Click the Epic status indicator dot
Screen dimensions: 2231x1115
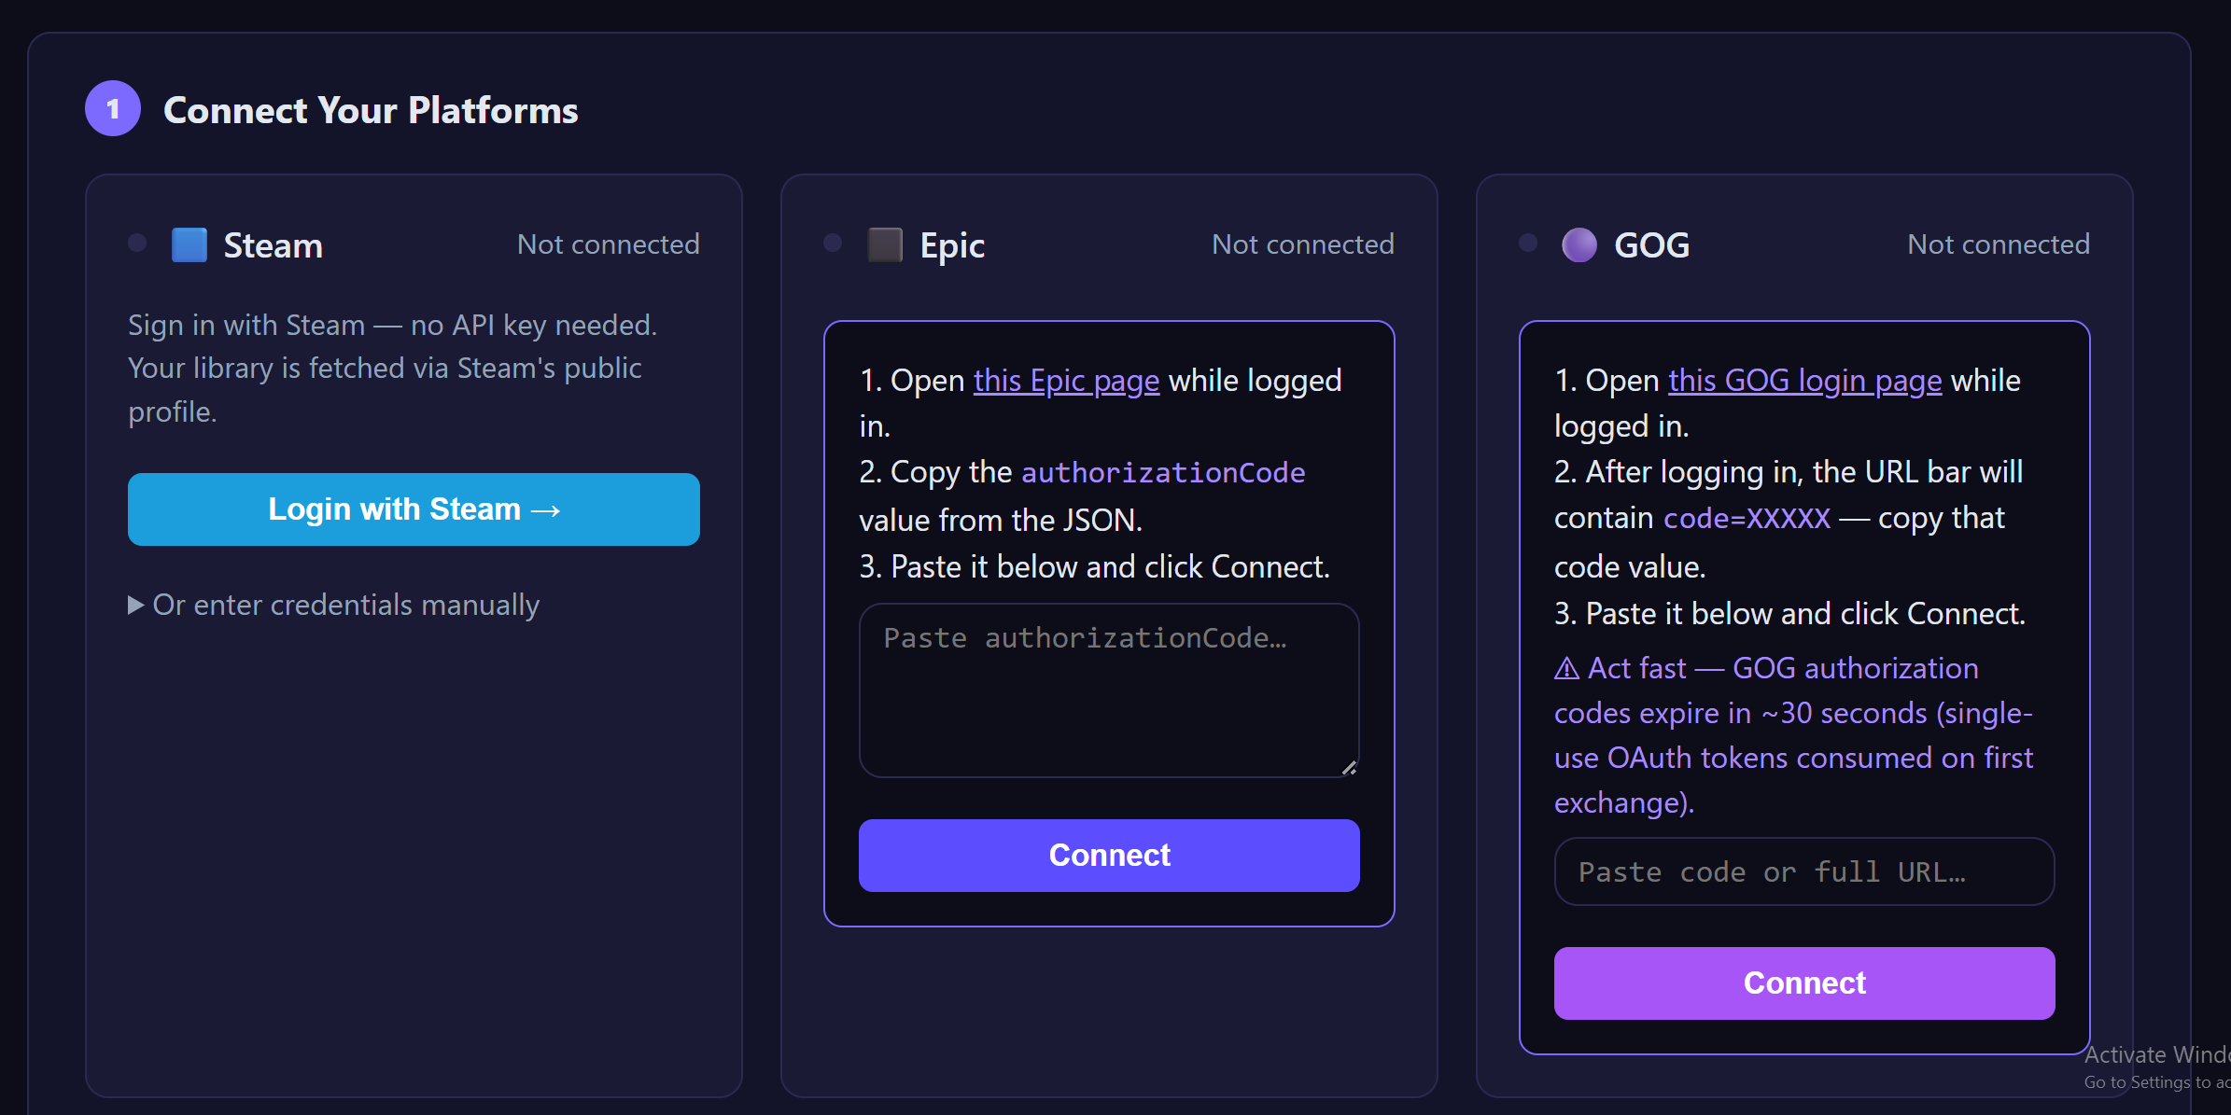[x=833, y=244]
